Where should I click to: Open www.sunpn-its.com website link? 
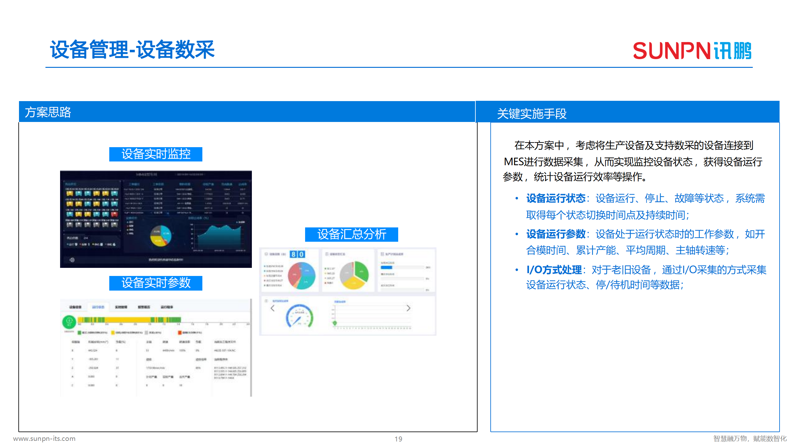[44, 439]
